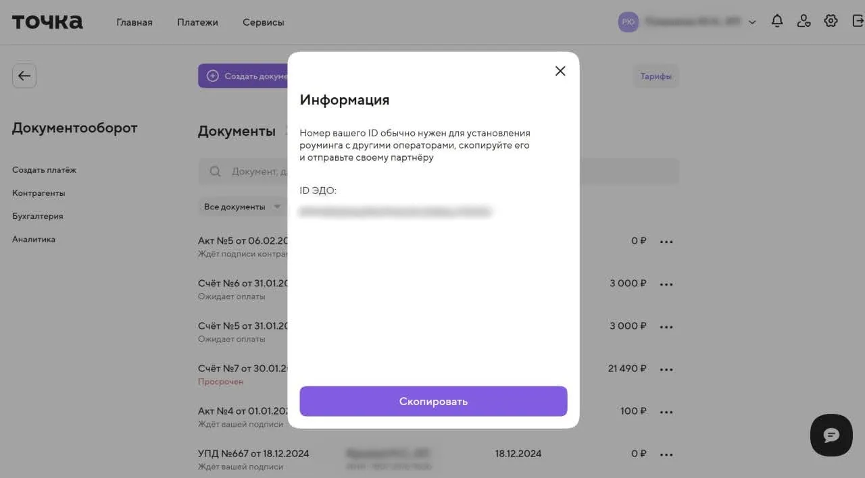Open settings gear icon
The height and width of the screenshot is (478, 865).
[x=831, y=21]
